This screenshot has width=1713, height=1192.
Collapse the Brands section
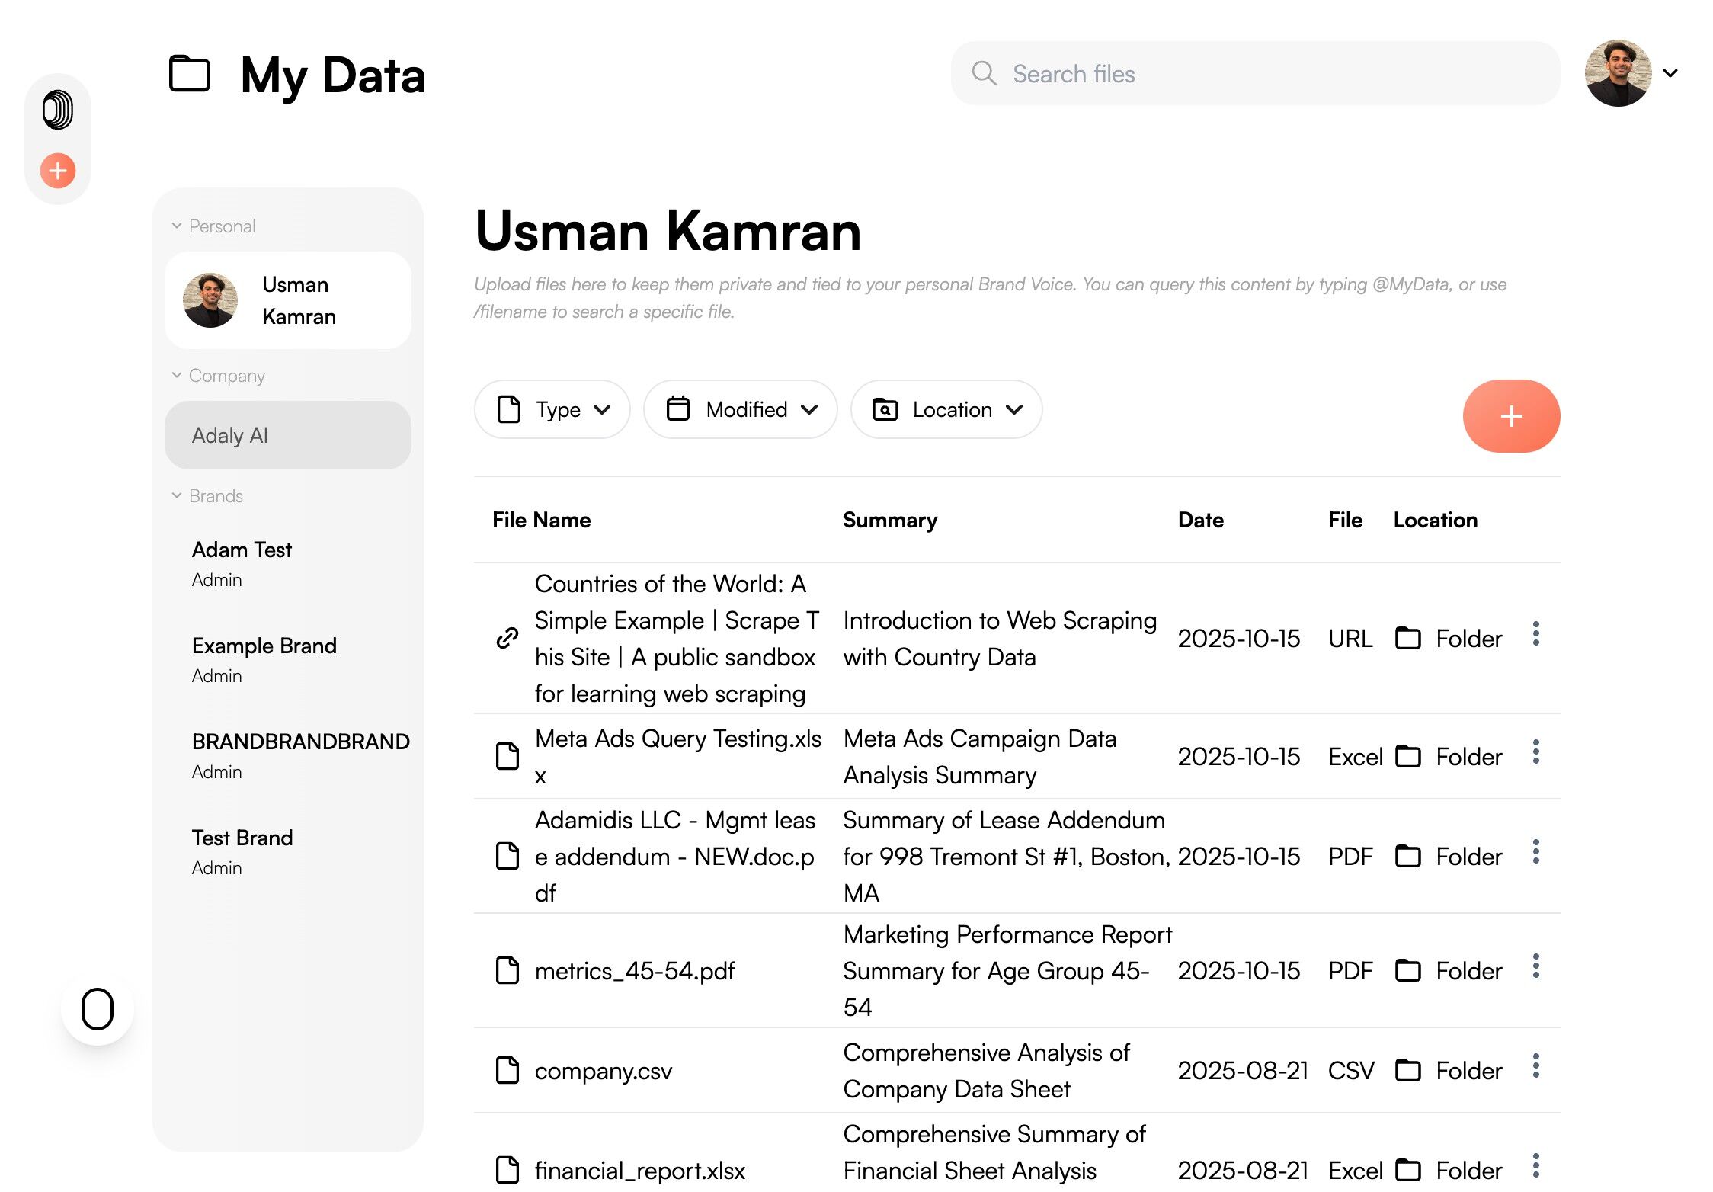[x=177, y=495]
